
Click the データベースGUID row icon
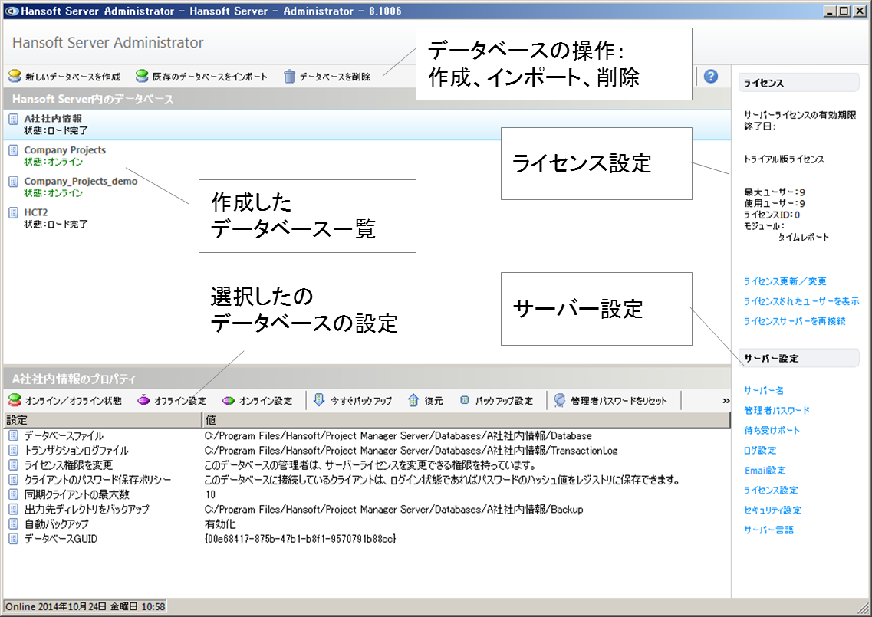[x=14, y=539]
